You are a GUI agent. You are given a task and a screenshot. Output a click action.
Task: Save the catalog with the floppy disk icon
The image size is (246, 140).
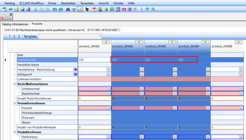point(23,9)
